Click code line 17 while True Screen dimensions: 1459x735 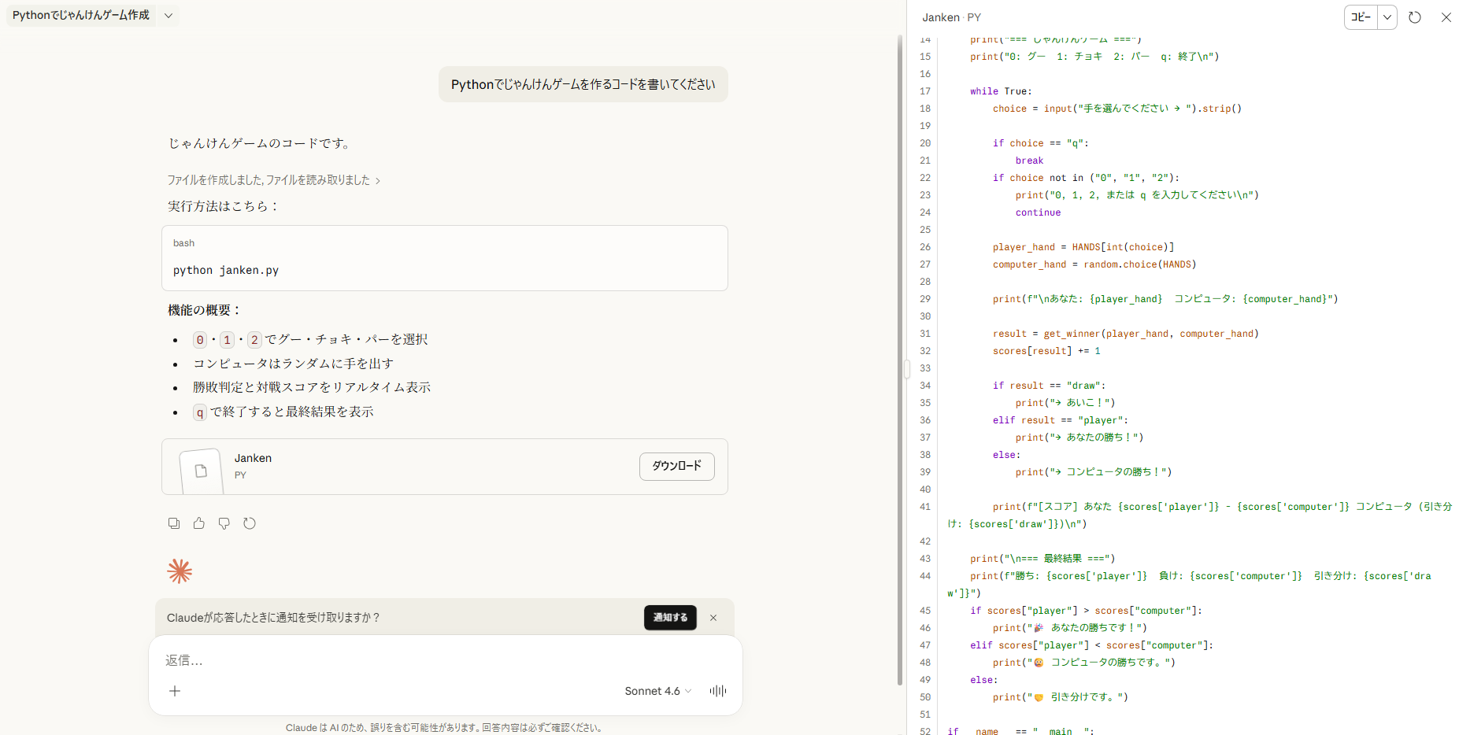[x=1001, y=91]
